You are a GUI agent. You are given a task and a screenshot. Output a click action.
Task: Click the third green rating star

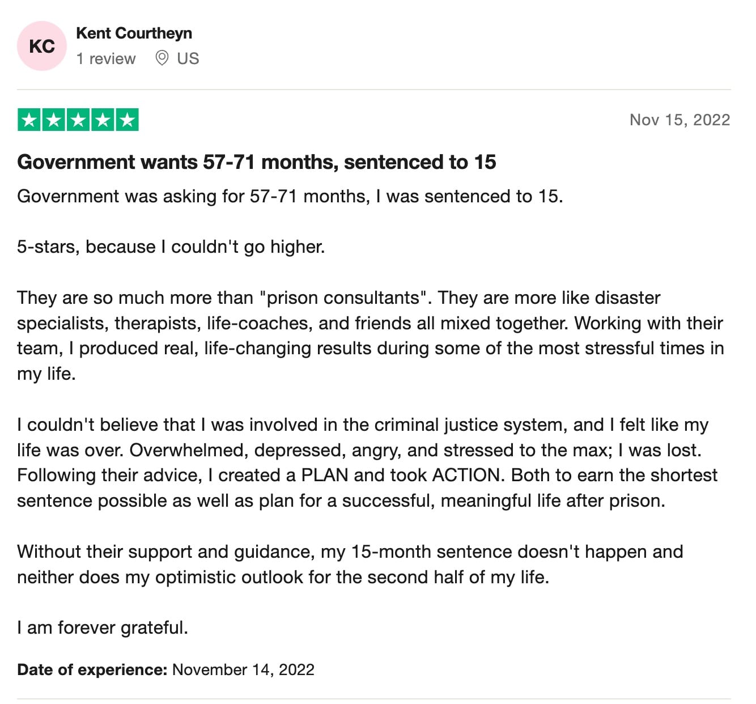(78, 120)
